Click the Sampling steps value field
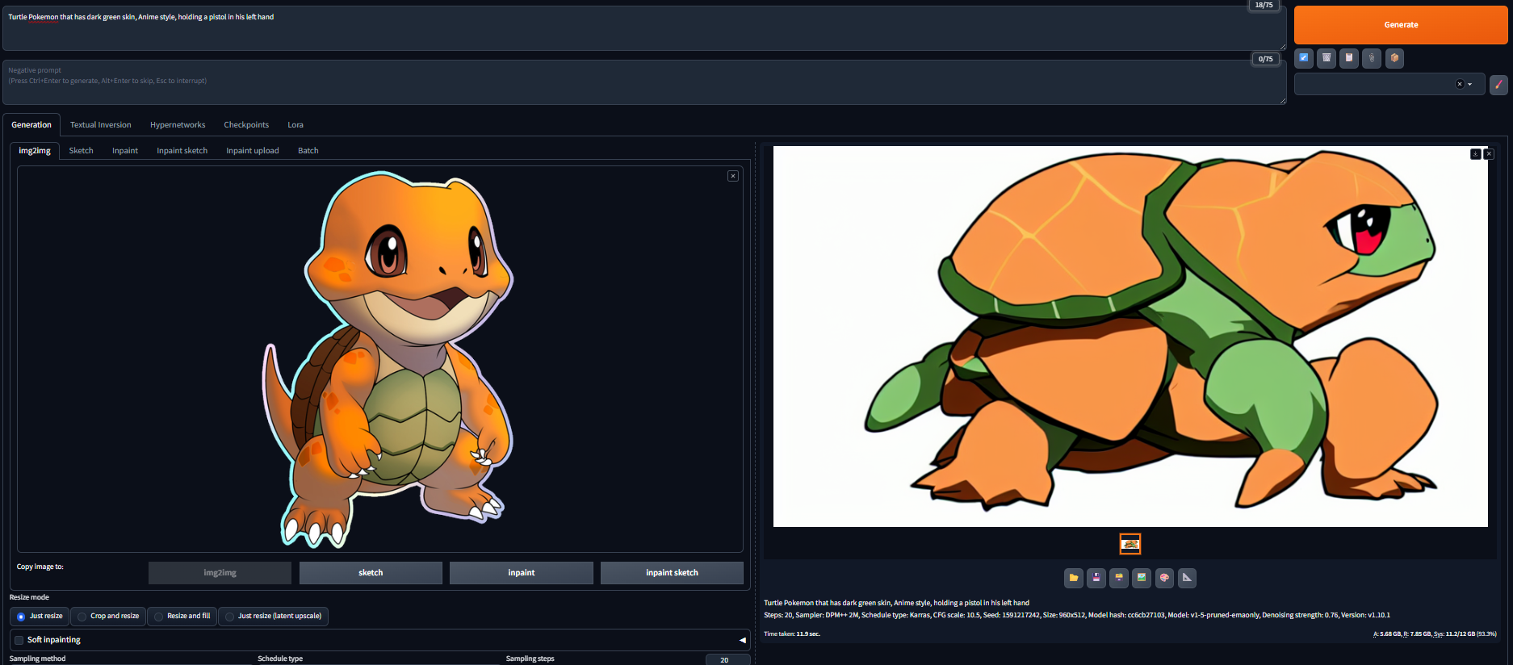This screenshot has width=1513, height=665. tap(727, 660)
